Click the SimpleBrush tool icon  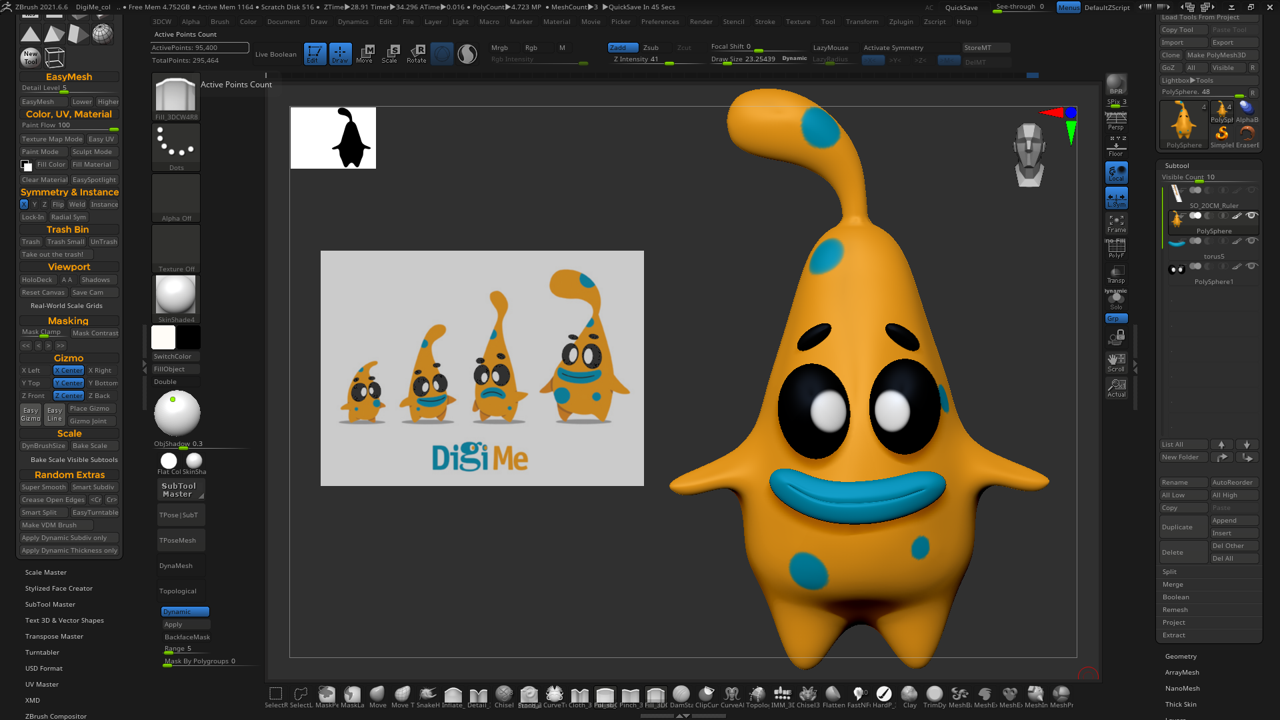[x=1221, y=135]
